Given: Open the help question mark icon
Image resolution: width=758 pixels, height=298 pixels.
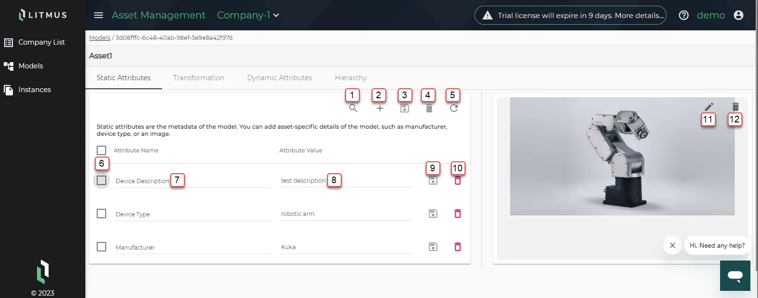Looking at the screenshot, I should click(x=684, y=15).
